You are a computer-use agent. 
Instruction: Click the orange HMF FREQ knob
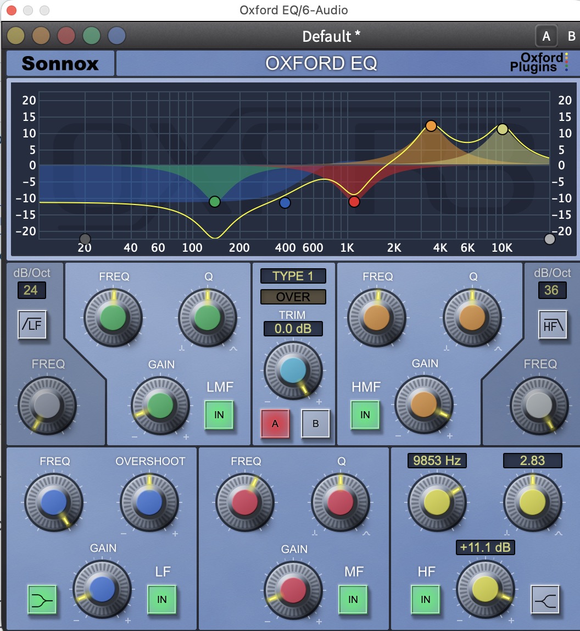point(377,318)
